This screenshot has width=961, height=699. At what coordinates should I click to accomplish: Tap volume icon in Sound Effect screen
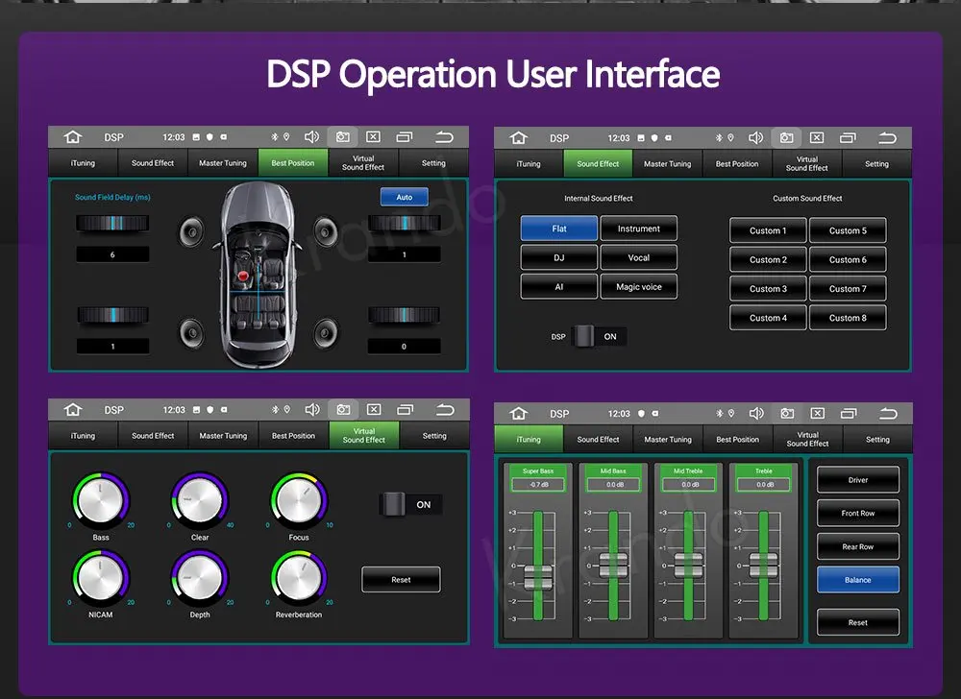[x=755, y=137]
